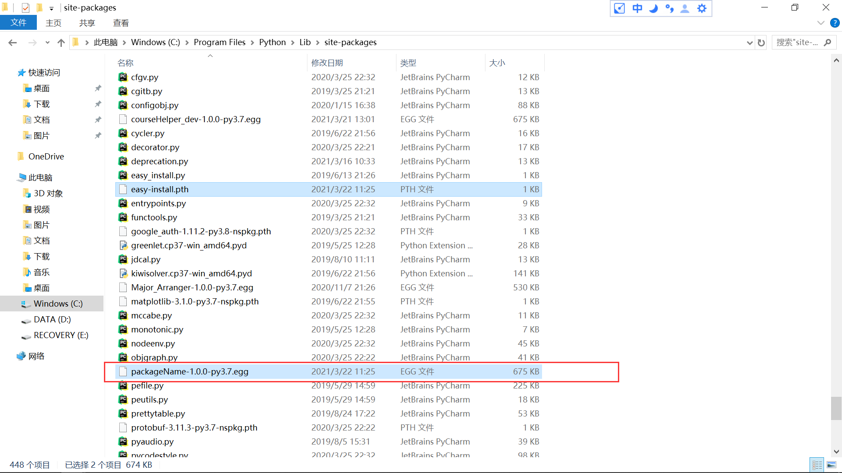The height and width of the screenshot is (473, 842).
Task: Switch to large icons view in status bar
Action: coord(831,465)
